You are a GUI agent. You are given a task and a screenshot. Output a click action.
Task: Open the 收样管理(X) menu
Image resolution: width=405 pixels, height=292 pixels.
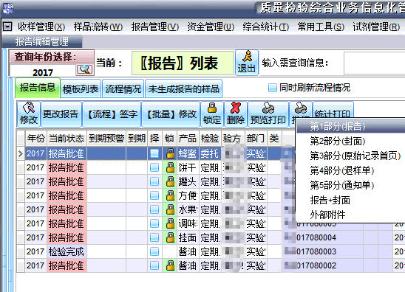[41, 27]
